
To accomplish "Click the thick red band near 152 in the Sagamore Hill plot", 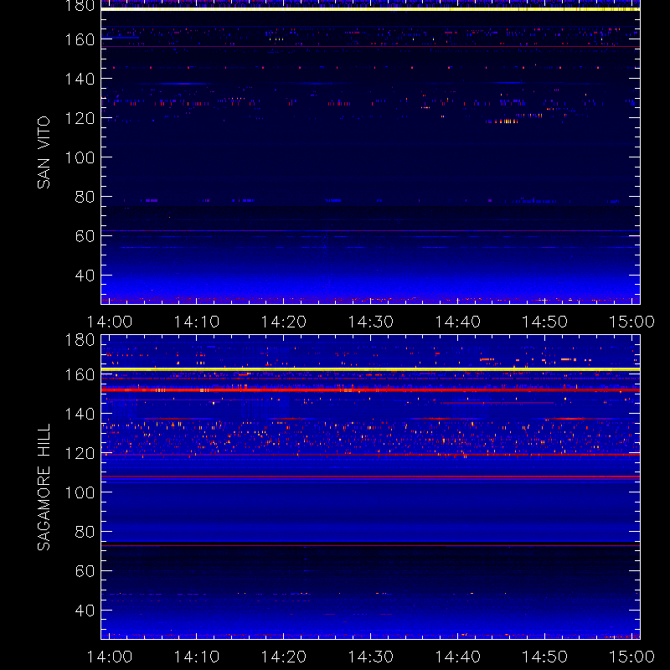I will tap(370, 390).
